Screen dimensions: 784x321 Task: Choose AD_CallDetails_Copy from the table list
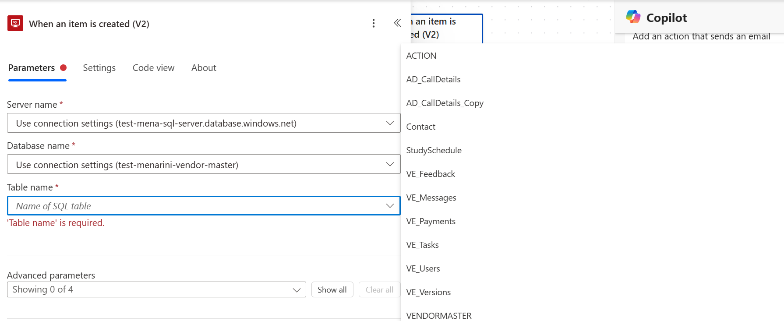point(445,103)
